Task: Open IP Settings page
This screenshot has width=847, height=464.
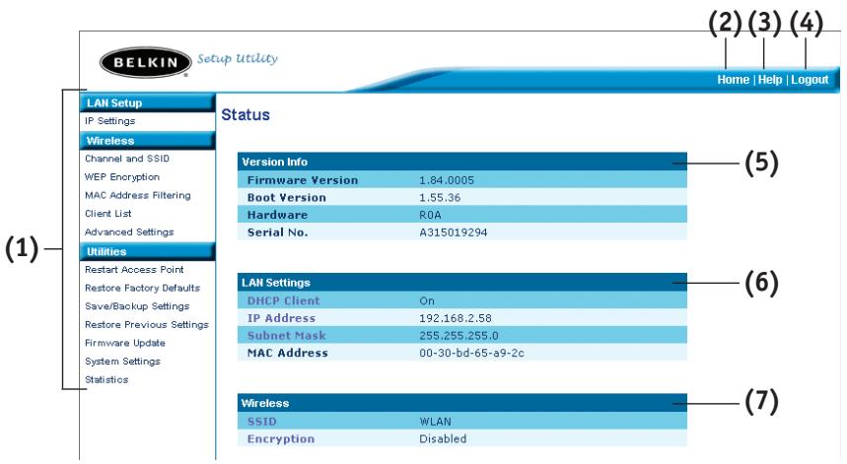Action: click(x=110, y=121)
